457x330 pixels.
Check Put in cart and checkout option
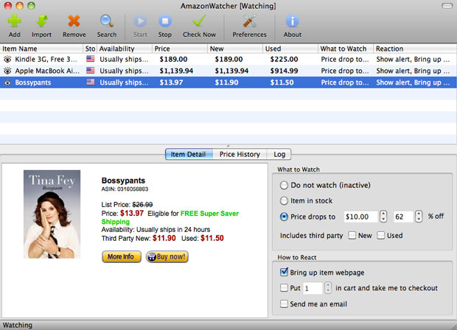[x=284, y=288]
